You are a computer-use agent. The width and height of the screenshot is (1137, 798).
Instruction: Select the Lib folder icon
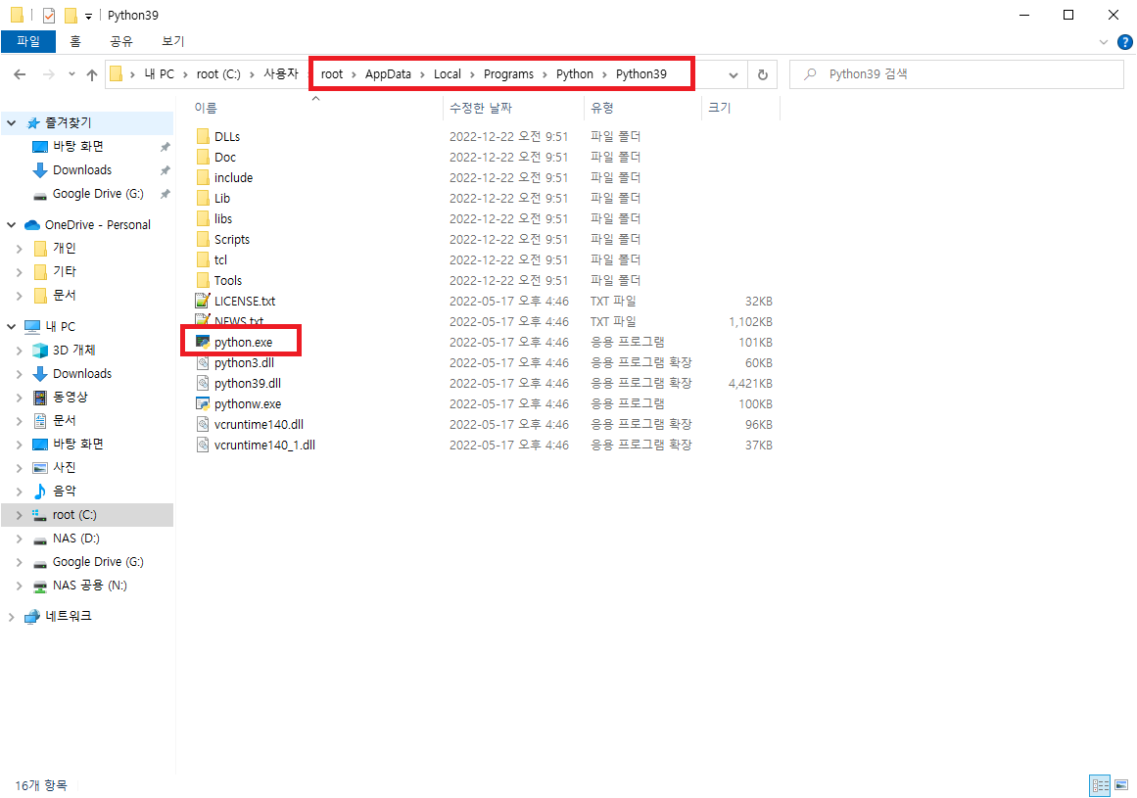[203, 198]
